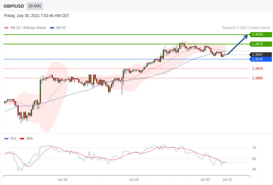
Task: Click the RSI 50 level label
Action: [x=254, y=159]
